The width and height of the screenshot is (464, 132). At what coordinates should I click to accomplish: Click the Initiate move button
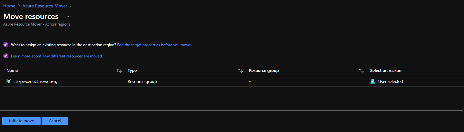click(x=21, y=121)
